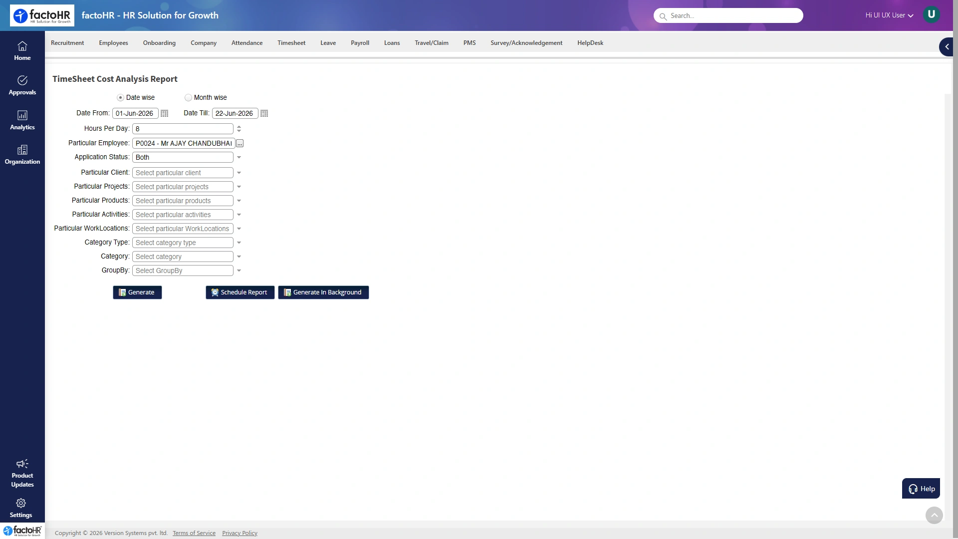
Task: Click Generate In Background button
Action: (323, 292)
